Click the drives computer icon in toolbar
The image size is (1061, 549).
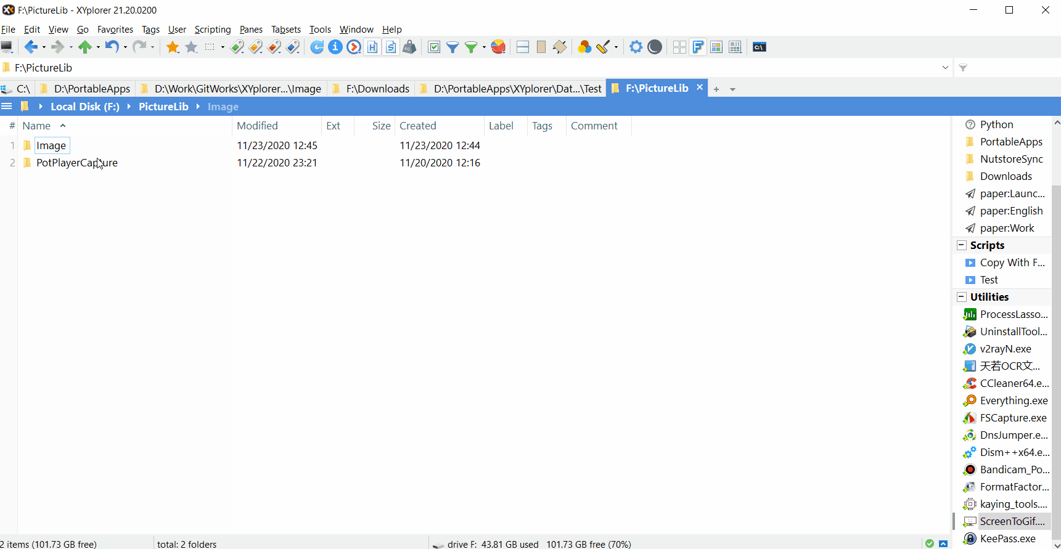tap(7, 47)
